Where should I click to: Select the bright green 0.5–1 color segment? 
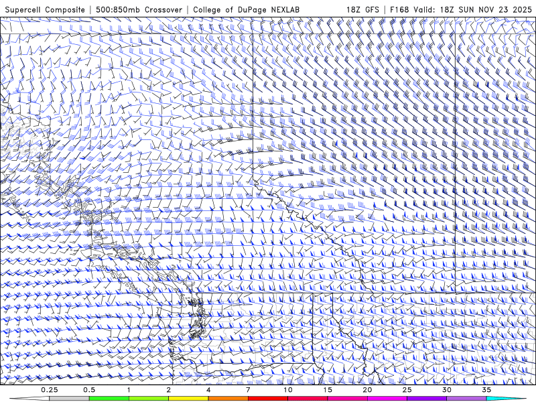point(109,399)
